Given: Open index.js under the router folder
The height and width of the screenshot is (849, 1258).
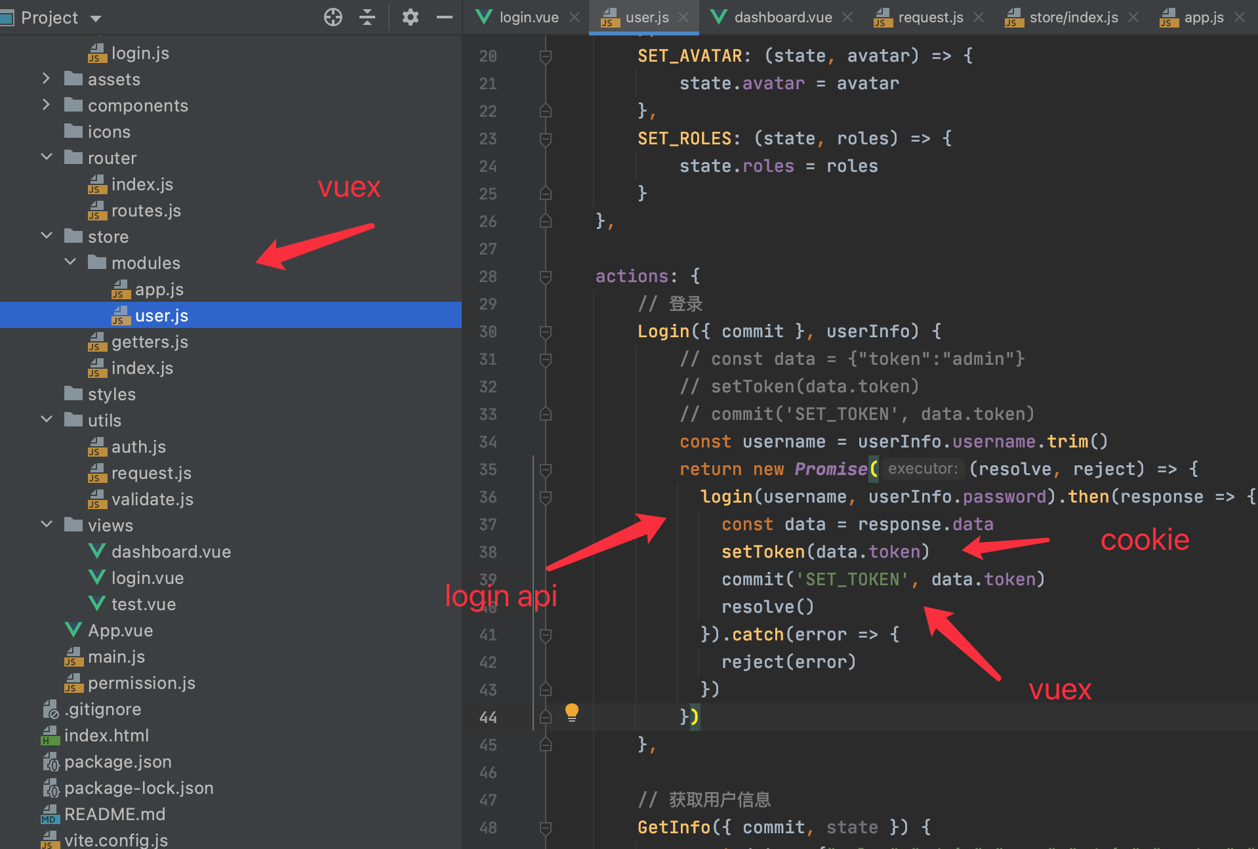Looking at the screenshot, I should 131,184.
